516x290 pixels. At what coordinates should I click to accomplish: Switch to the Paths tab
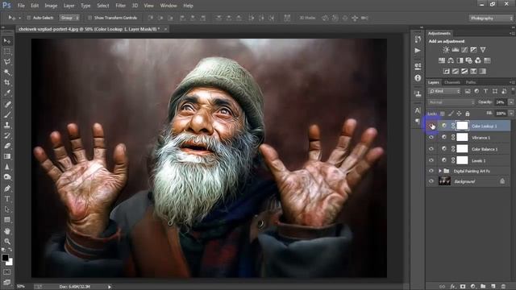pyautogui.click(x=471, y=82)
